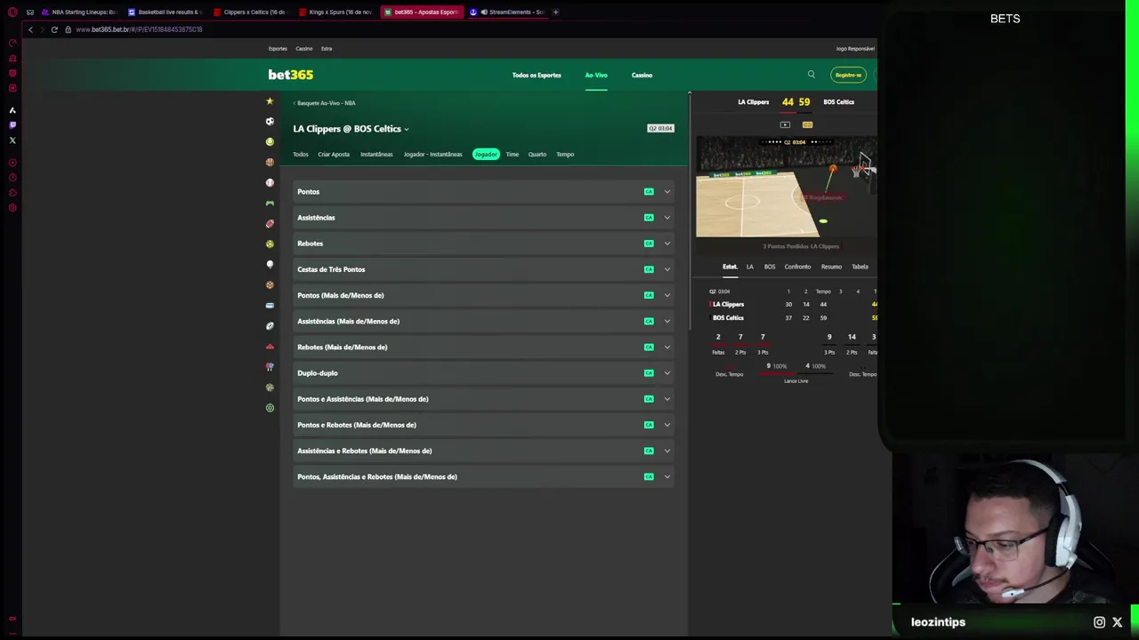Screen dimensions: 1139x640
Task: Select the soccer ball sport icon
Action: pos(270,122)
